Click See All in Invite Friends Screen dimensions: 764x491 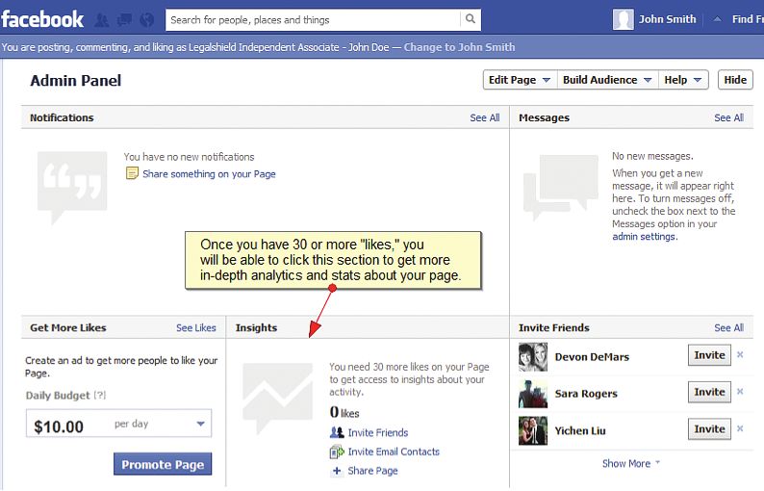(x=729, y=327)
